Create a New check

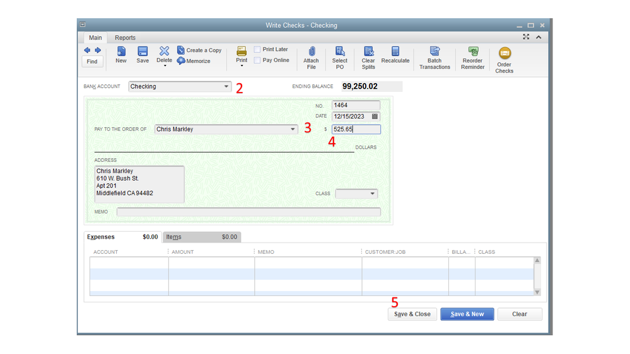(x=121, y=55)
